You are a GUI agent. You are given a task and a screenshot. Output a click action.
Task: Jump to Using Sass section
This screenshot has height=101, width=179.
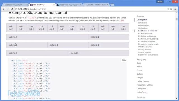[x=142, y=92]
